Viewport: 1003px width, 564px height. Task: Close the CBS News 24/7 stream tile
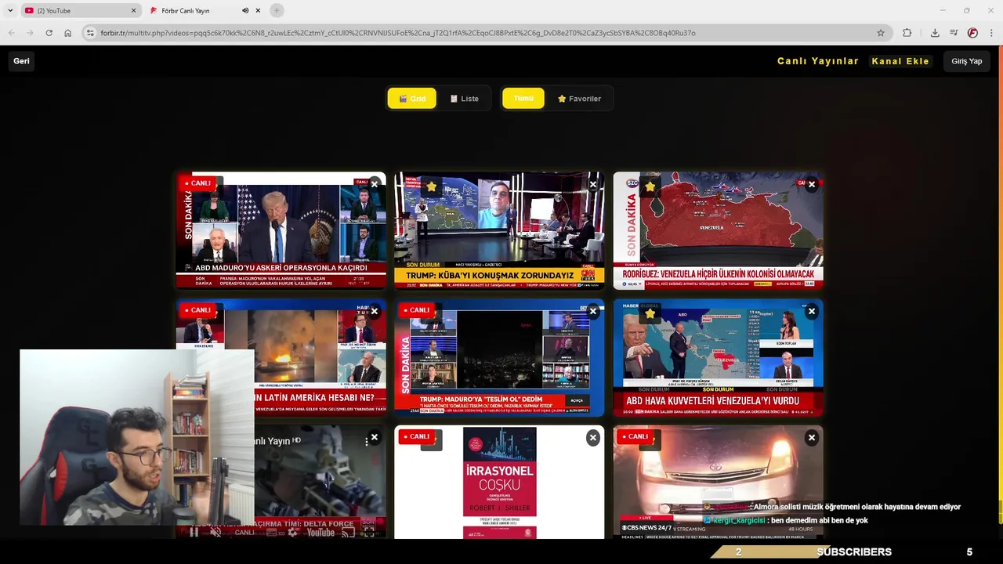coord(812,437)
